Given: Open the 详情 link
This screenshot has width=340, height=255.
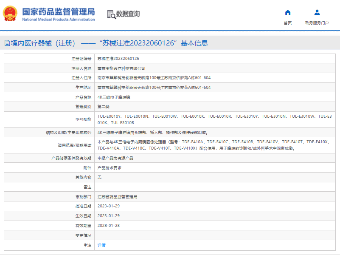Looking at the screenshot, I should pyautogui.click(x=101, y=245).
